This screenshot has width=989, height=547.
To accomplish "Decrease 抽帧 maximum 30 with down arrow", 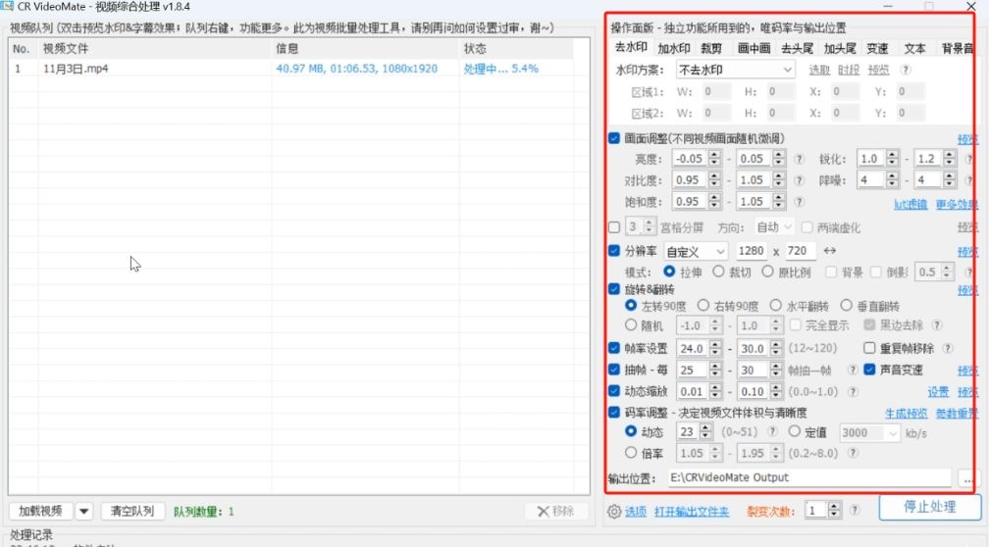I will 776,374.
